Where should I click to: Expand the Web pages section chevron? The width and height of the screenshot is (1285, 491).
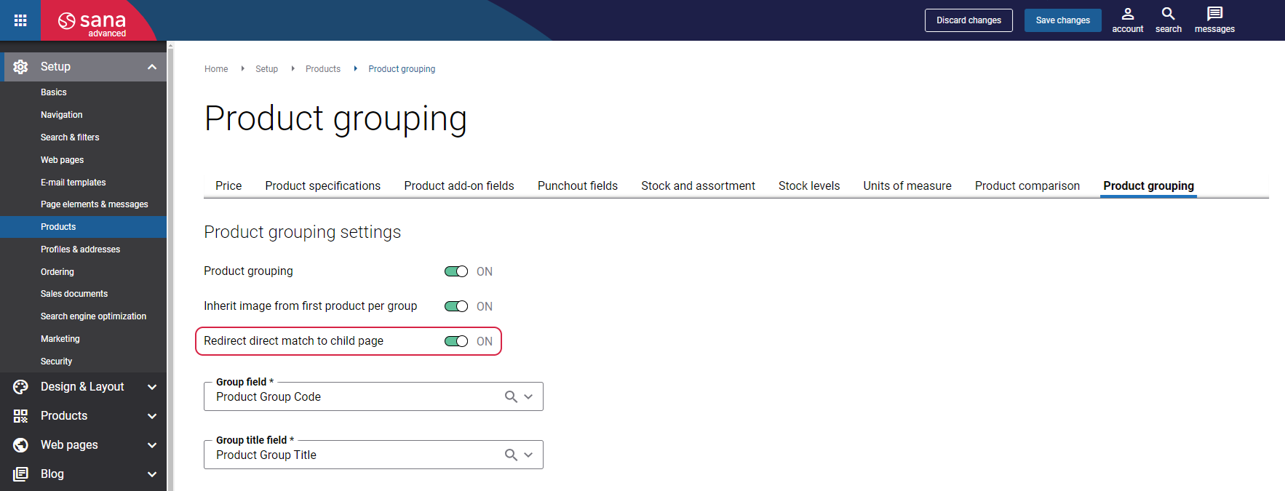pyautogui.click(x=152, y=445)
